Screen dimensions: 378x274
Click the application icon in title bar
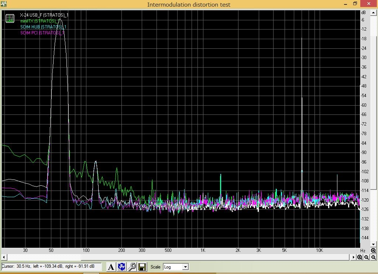[4, 4]
